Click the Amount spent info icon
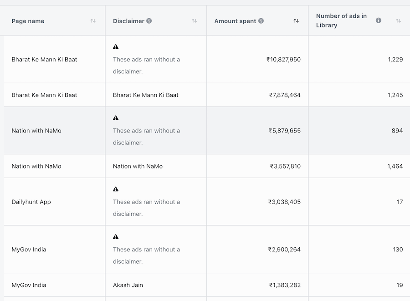 (261, 21)
